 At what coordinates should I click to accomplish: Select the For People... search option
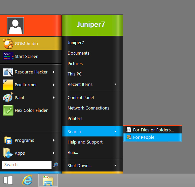click(x=152, y=137)
